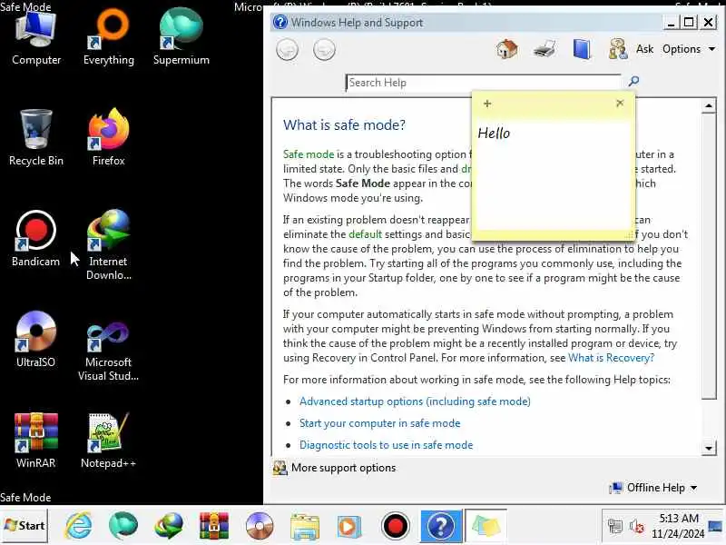Image resolution: width=726 pixels, height=545 pixels.
Task: Open UltraISO disc icon on taskbar
Action: click(260, 526)
